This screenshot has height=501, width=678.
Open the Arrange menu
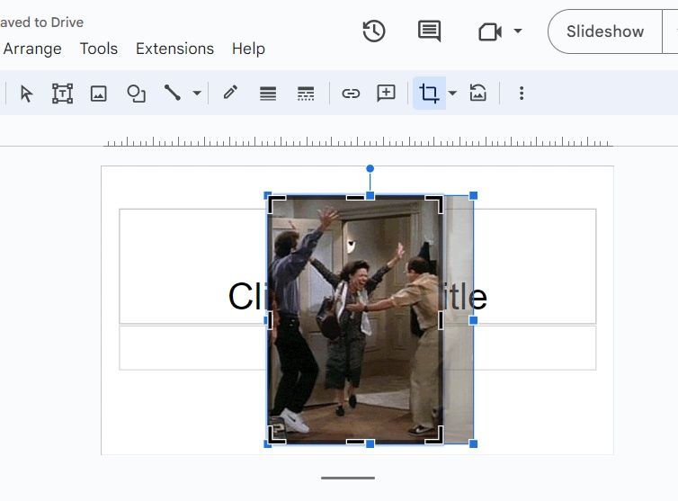point(32,49)
